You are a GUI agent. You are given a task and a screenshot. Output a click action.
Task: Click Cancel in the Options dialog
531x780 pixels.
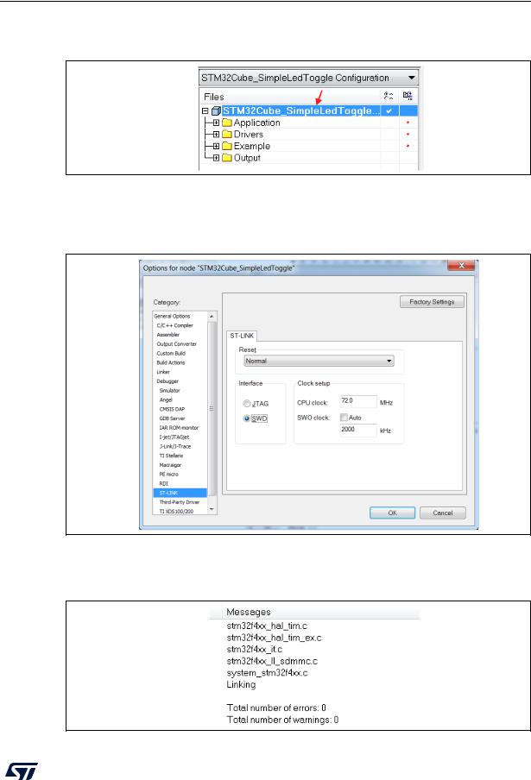[x=442, y=513]
